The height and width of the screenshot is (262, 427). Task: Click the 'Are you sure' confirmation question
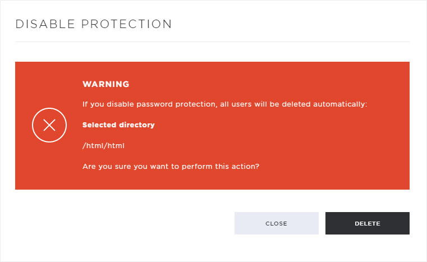171,167
